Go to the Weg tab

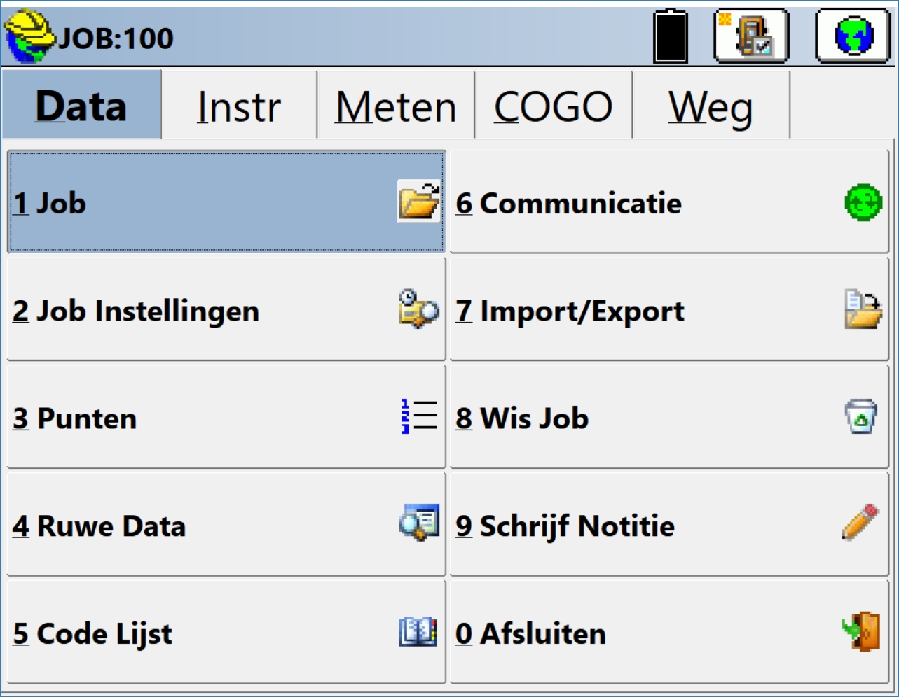point(711,106)
